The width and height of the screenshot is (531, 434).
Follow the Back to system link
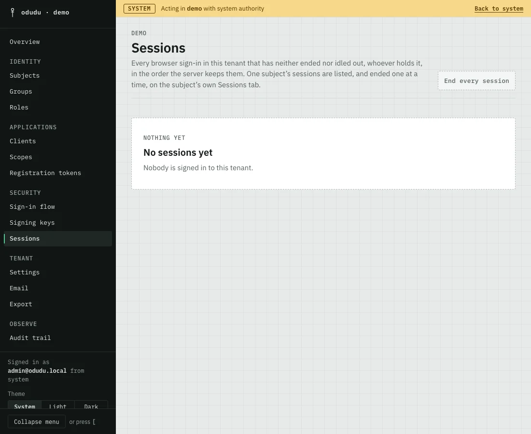[x=499, y=9]
